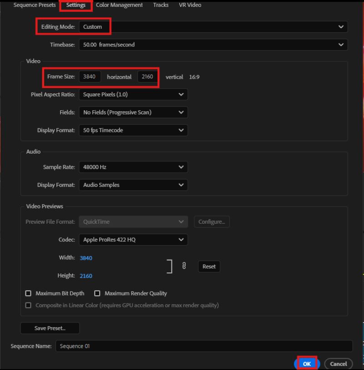Image resolution: width=364 pixels, height=370 pixels.
Task: Enable Composite in Linear Color
Action: pyautogui.click(x=28, y=305)
